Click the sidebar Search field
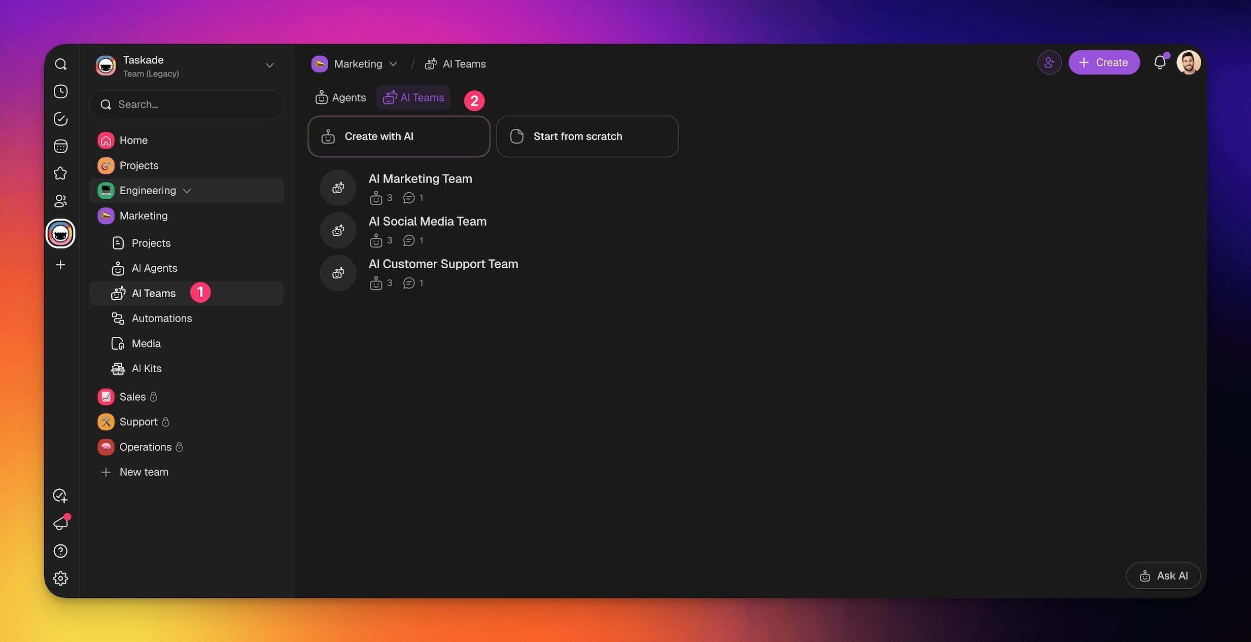This screenshot has width=1251, height=642. tap(186, 104)
